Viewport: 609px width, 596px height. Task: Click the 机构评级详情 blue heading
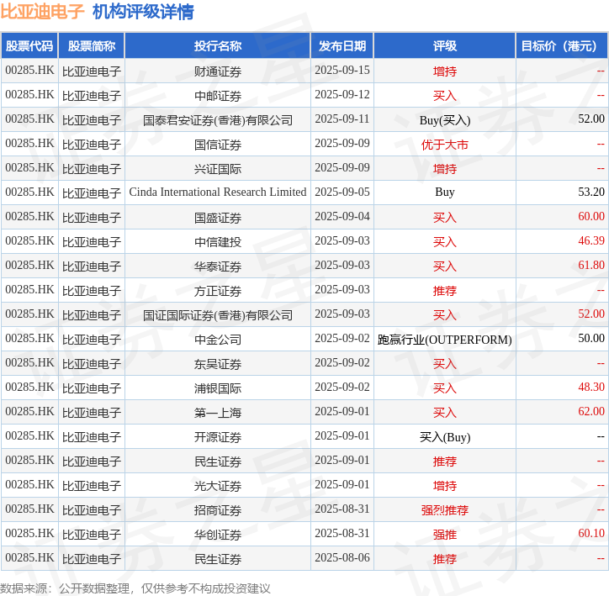[143, 11]
